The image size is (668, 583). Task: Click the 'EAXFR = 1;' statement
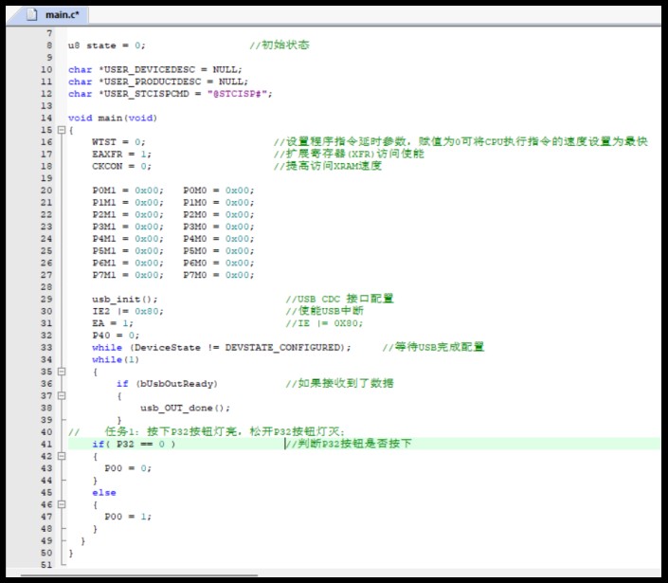[x=121, y=154]
